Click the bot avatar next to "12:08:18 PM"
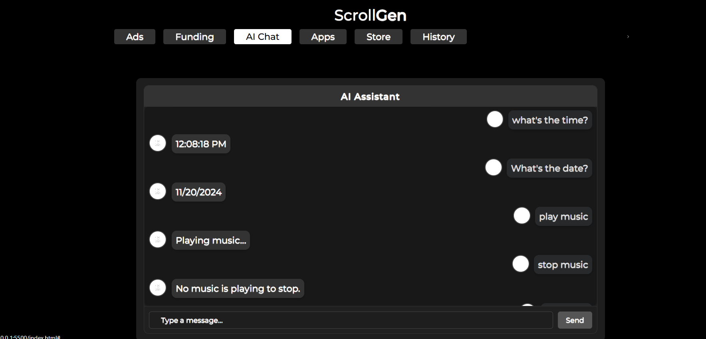The image size is (706, 339). 158,143
